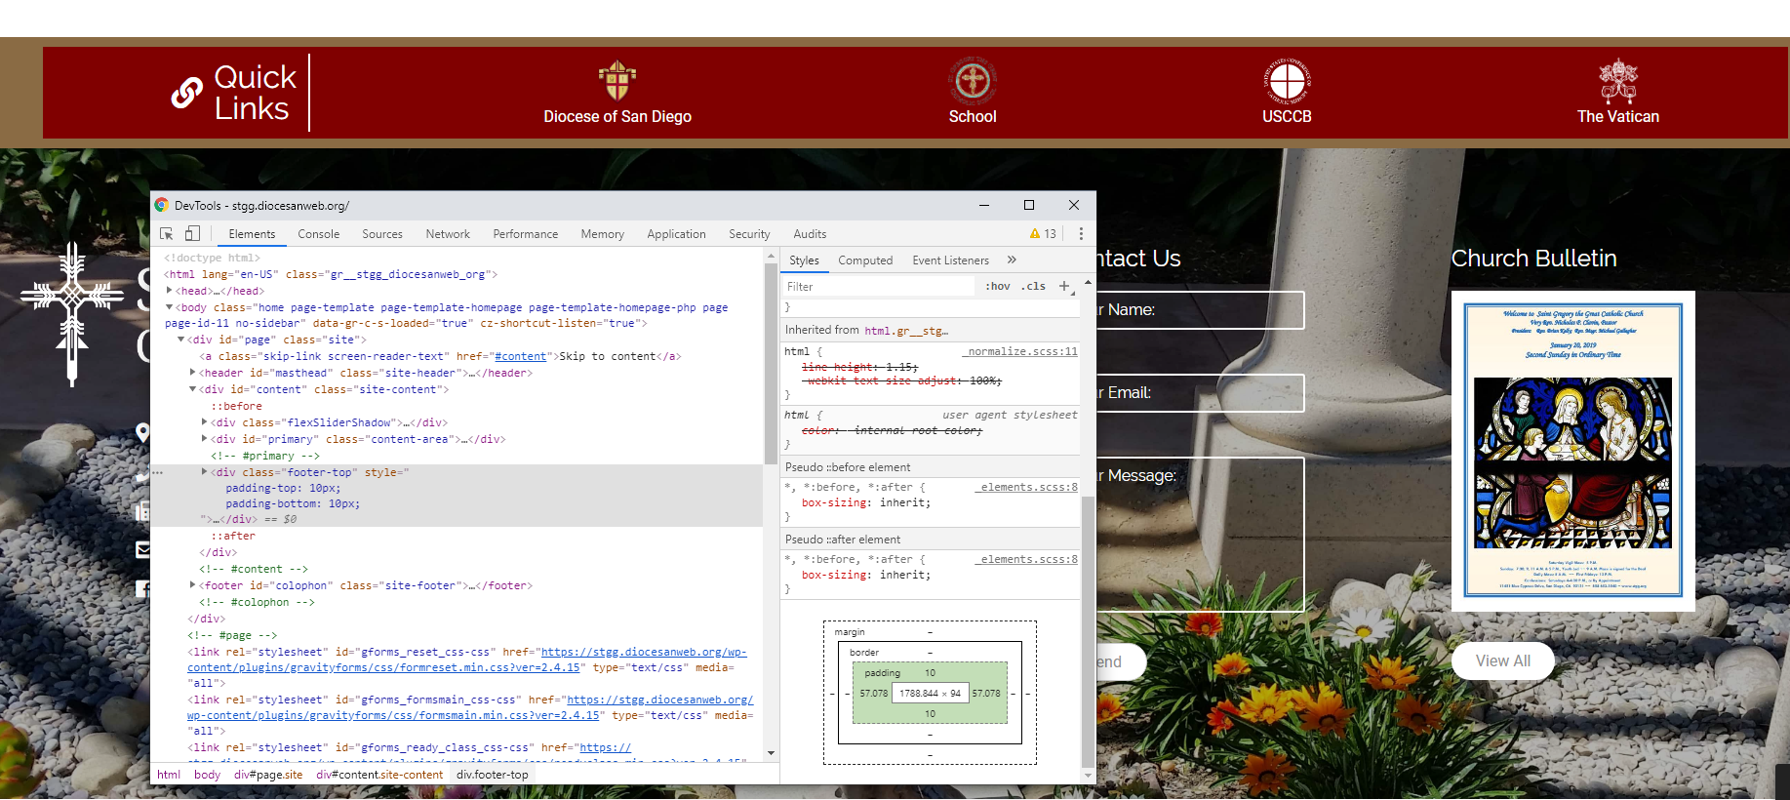Open the Computed styles tab
The image size is (1790, 800).
pyautogui.click(x=865, y=260)
